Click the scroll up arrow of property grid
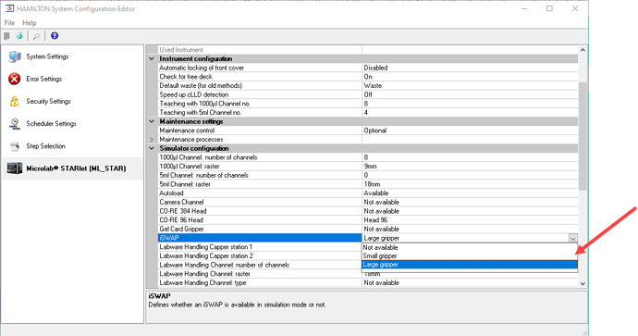The height and width of the screenshot is (336, 638). [x=583, y=50]
